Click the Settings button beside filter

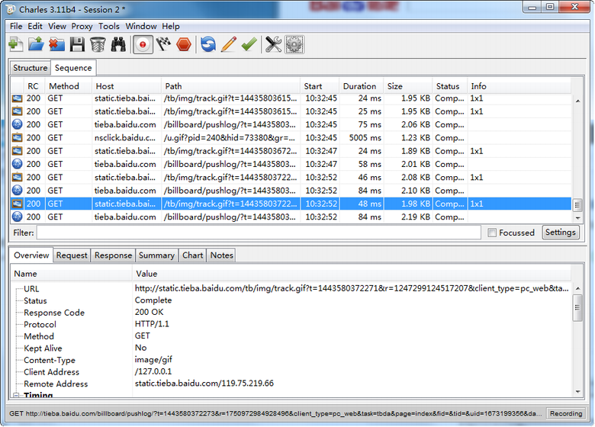click(561, 233)
